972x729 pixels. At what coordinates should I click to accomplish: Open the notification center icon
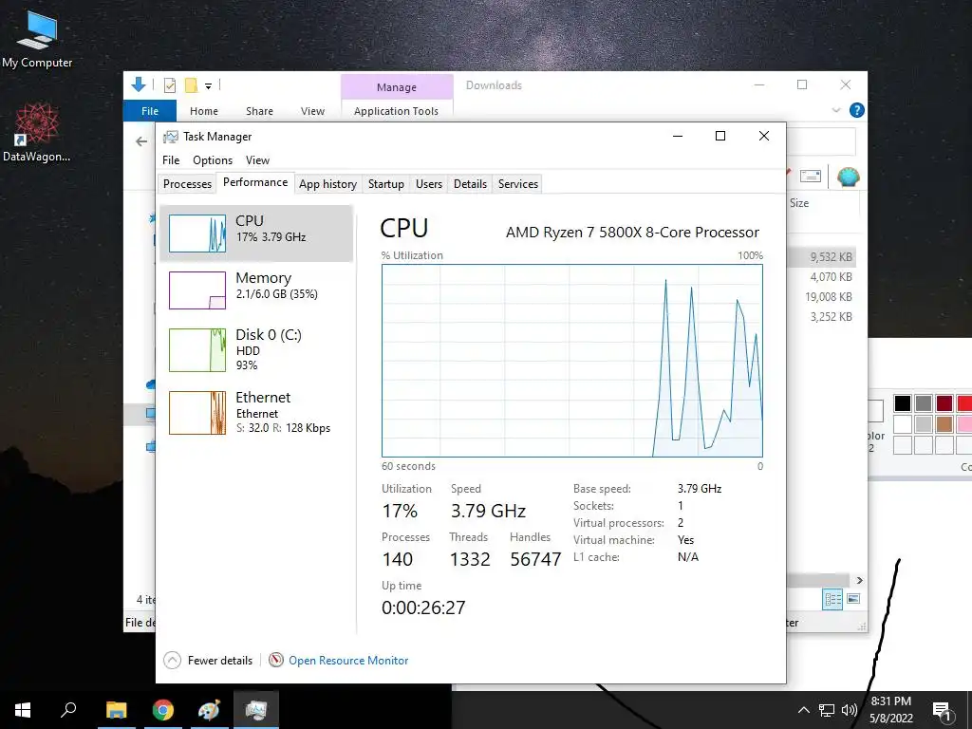(943, 711)
